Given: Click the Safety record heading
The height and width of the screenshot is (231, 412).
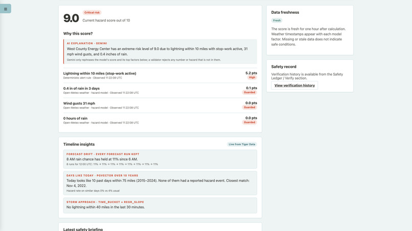Looking at the screenshot, I should [284, 67].
